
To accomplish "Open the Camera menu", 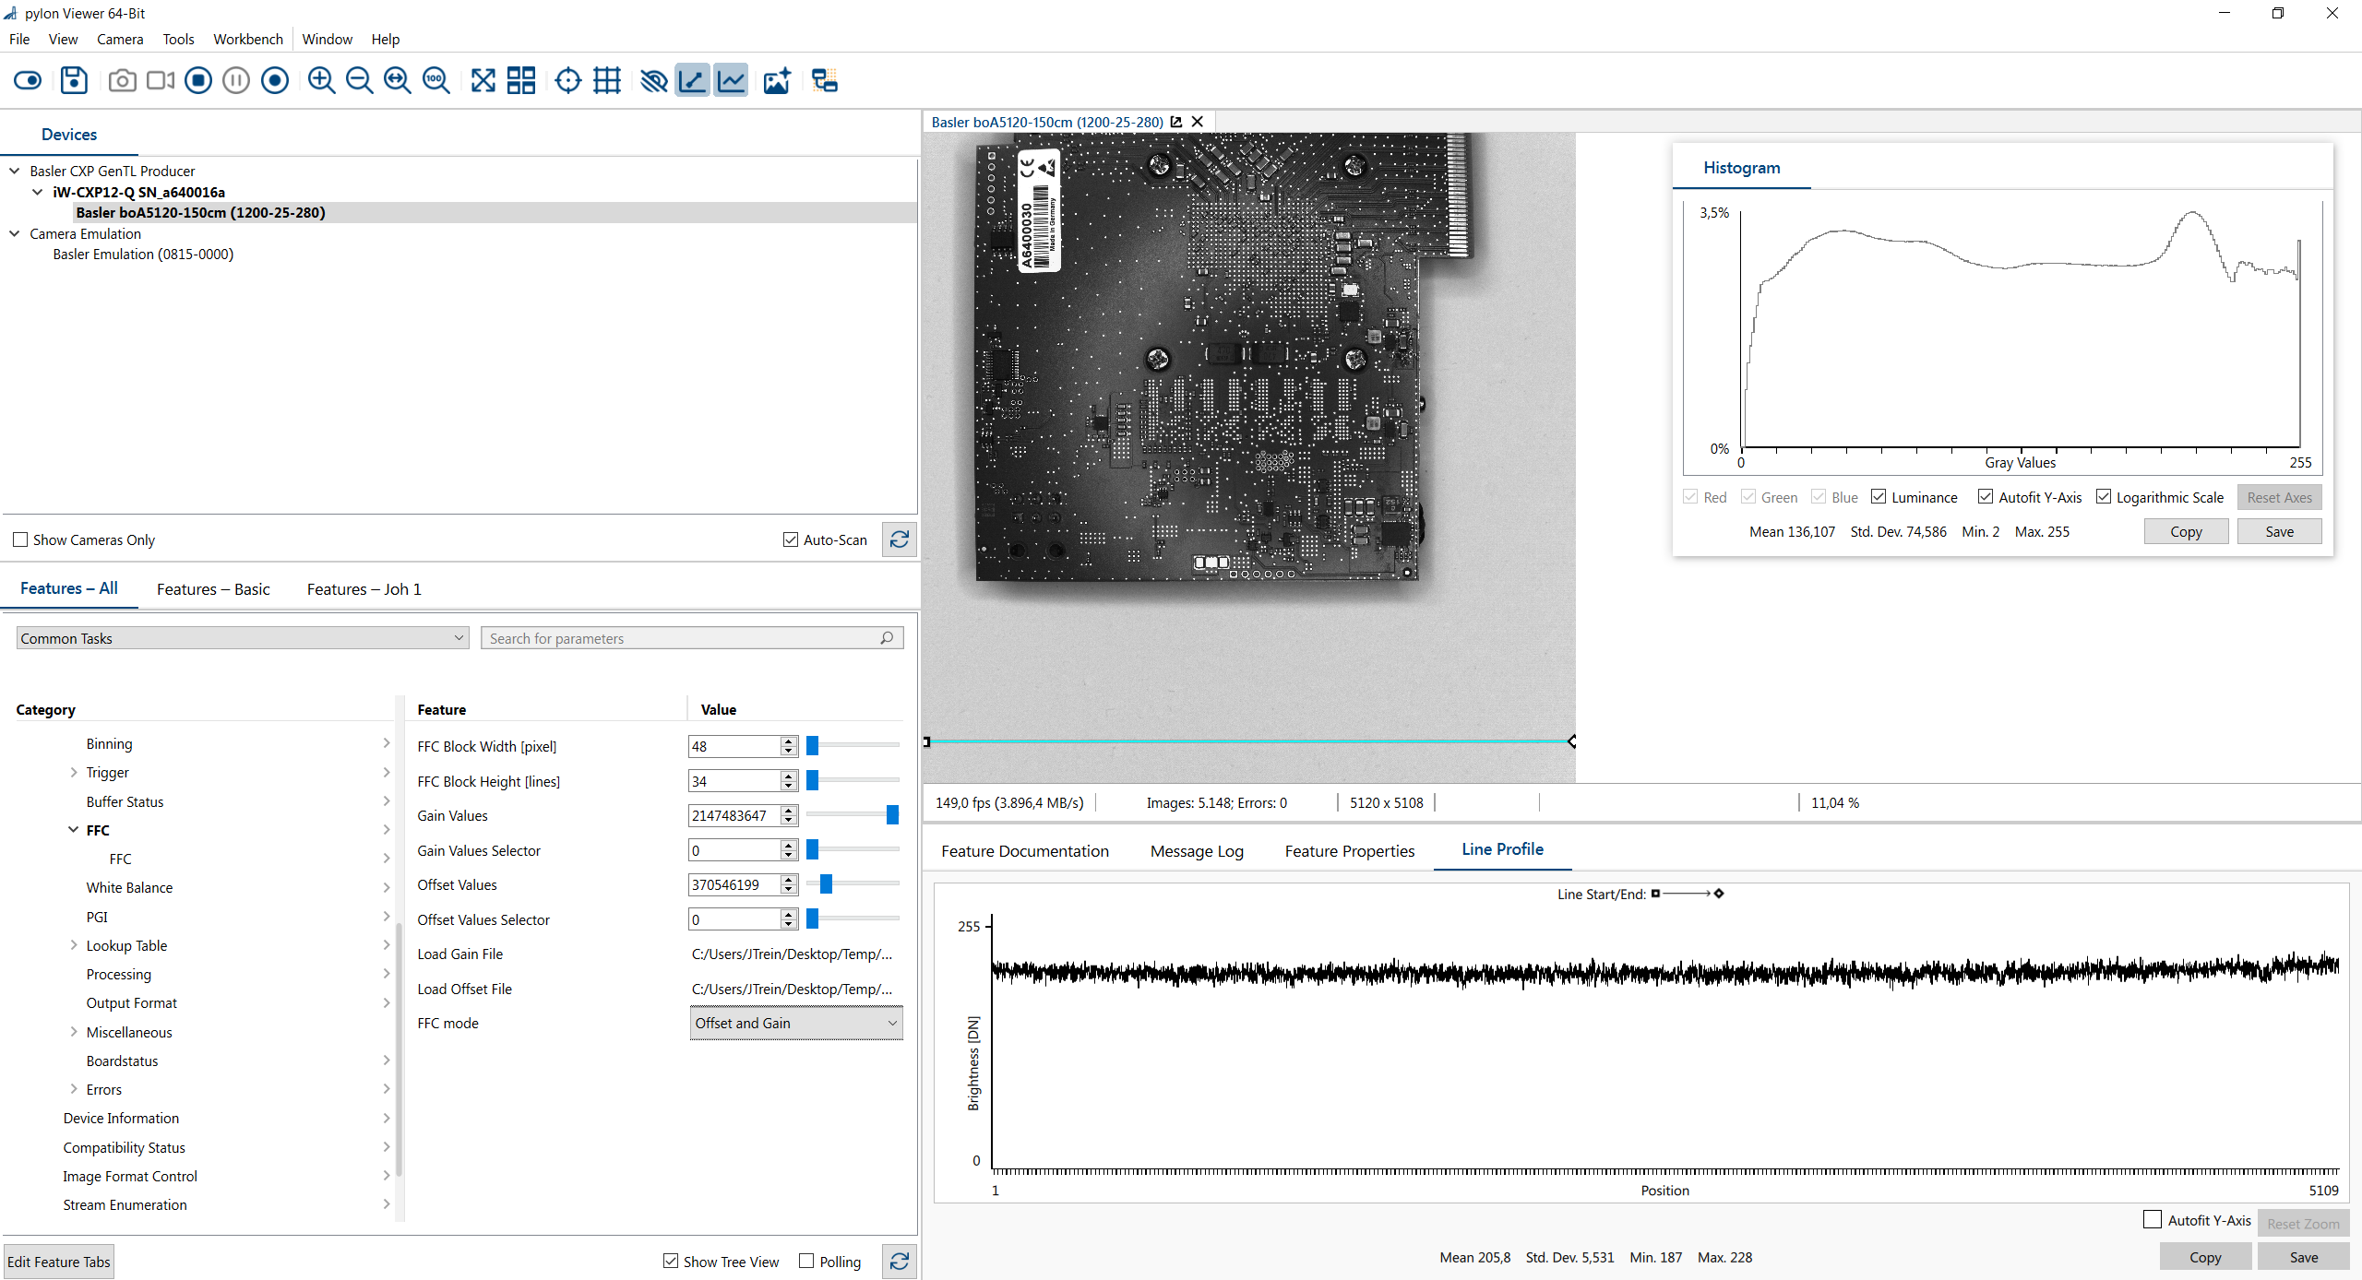I will pyautogui.click(x=120, y=39).
